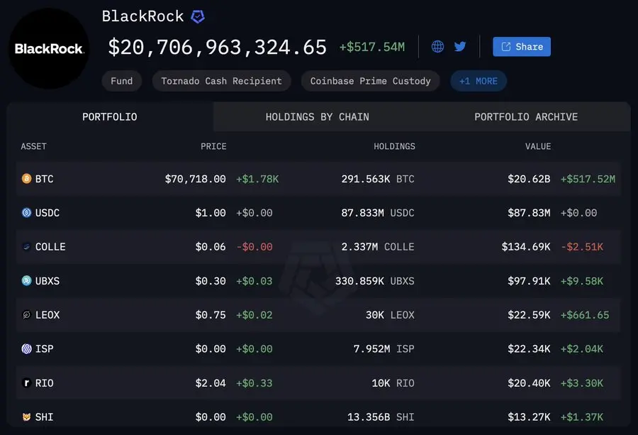This screenshot has width=638, height=435.
Task: Click BTC price $70,718.00
Action: 196,179
